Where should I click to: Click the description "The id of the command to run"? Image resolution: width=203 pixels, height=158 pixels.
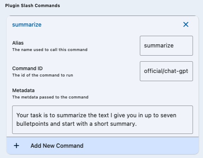tap(42, 75)
